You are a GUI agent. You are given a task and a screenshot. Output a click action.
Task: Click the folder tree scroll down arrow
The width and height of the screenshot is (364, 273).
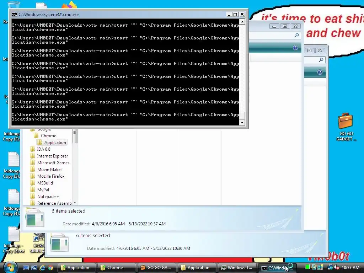75,203
